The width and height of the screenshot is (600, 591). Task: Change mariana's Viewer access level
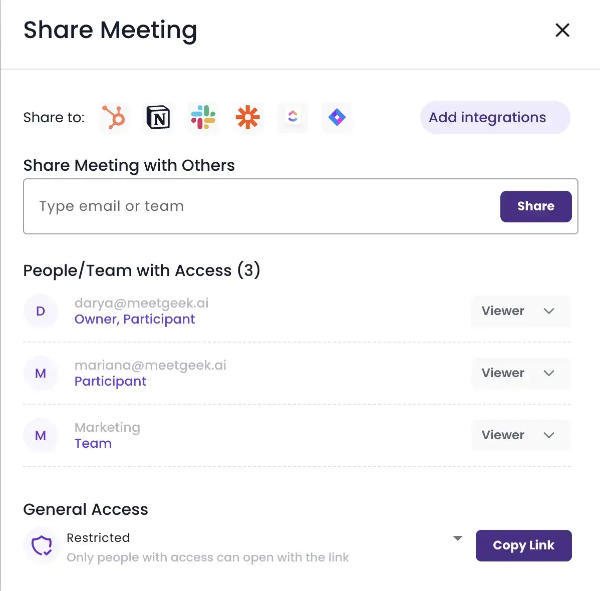tap(520, 373)
